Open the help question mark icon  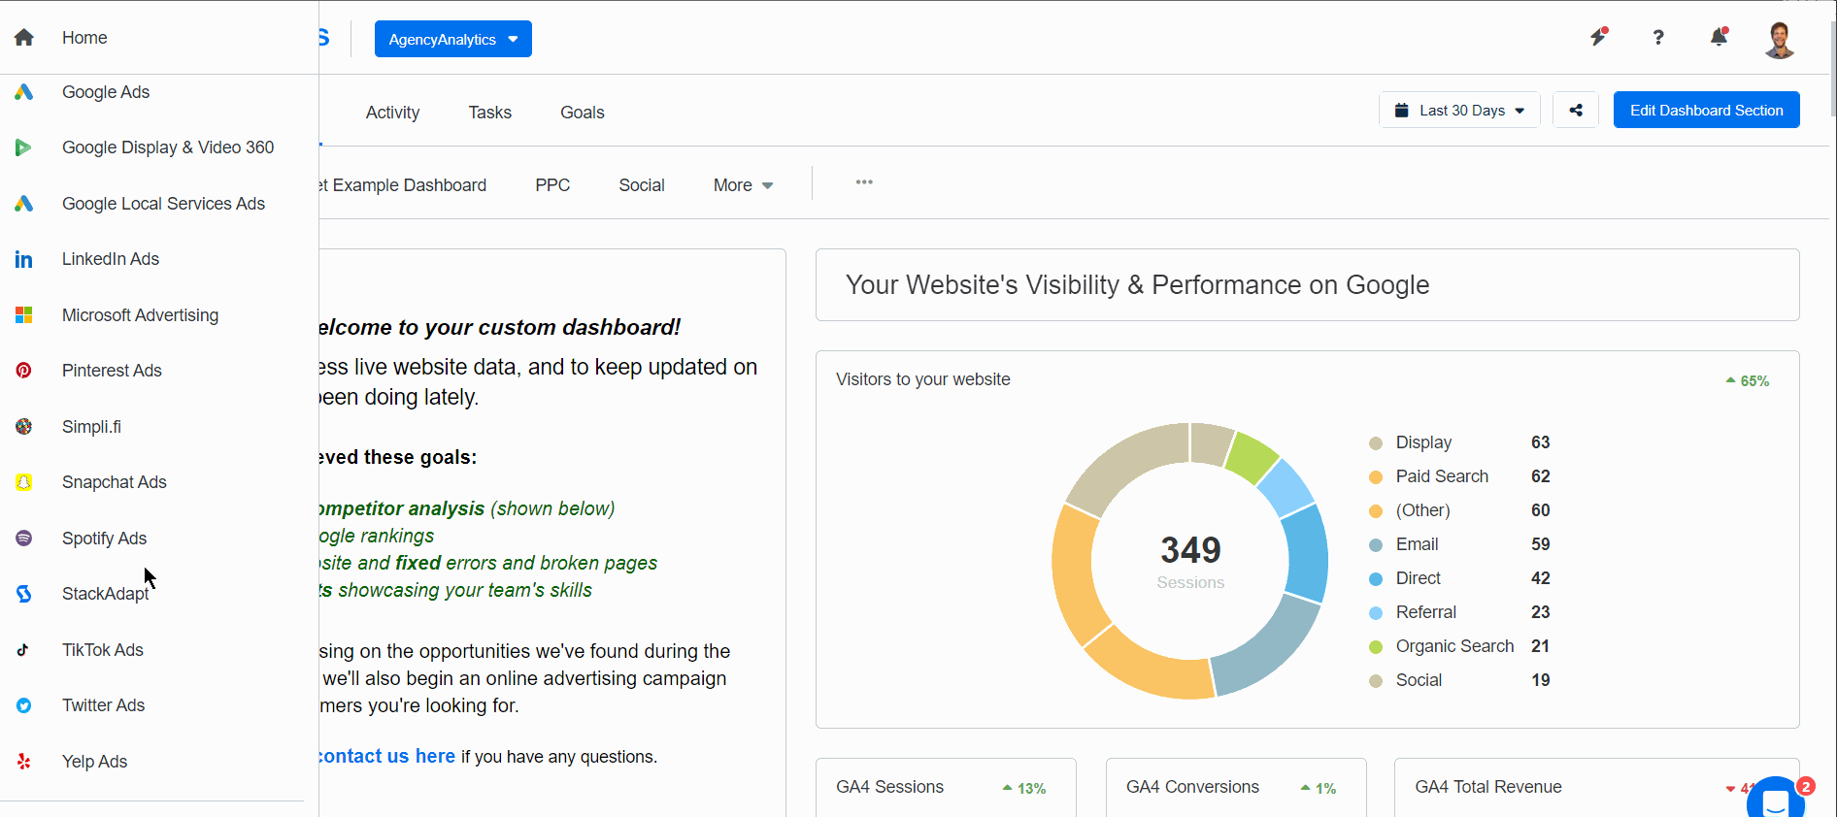point(1658,38)
